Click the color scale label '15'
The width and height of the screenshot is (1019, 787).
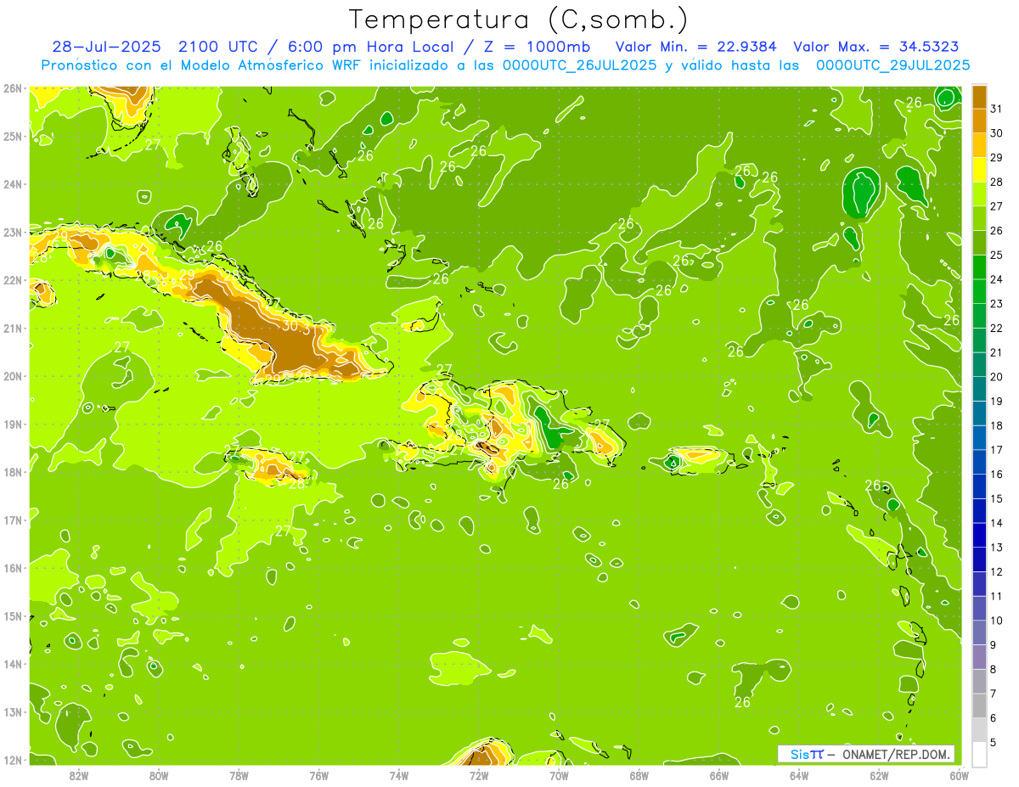click(997, 498)
